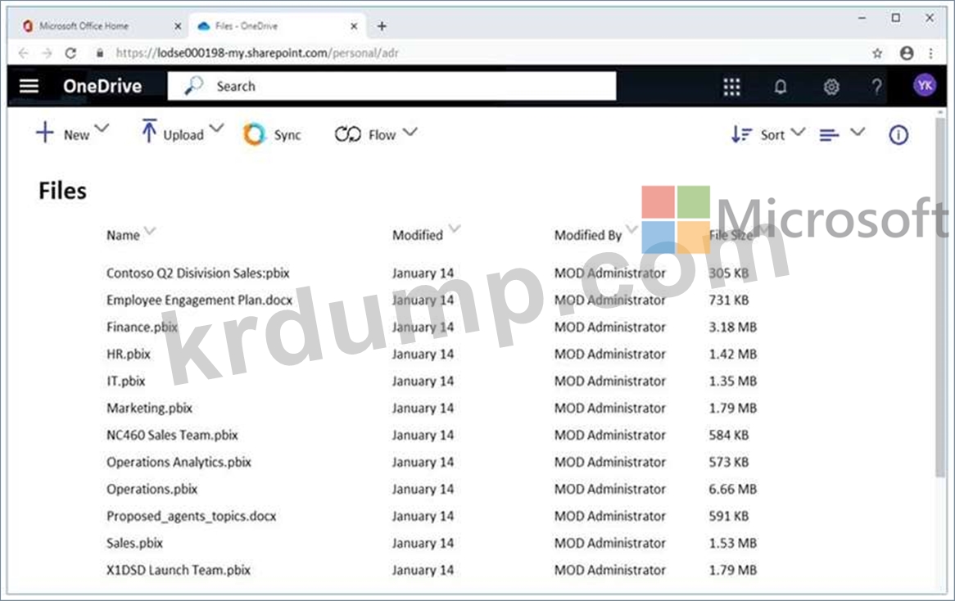Viewport: 955px width, 601px height.
Task: Click the 731 KB file size
Action: click(x=728, y=300)
